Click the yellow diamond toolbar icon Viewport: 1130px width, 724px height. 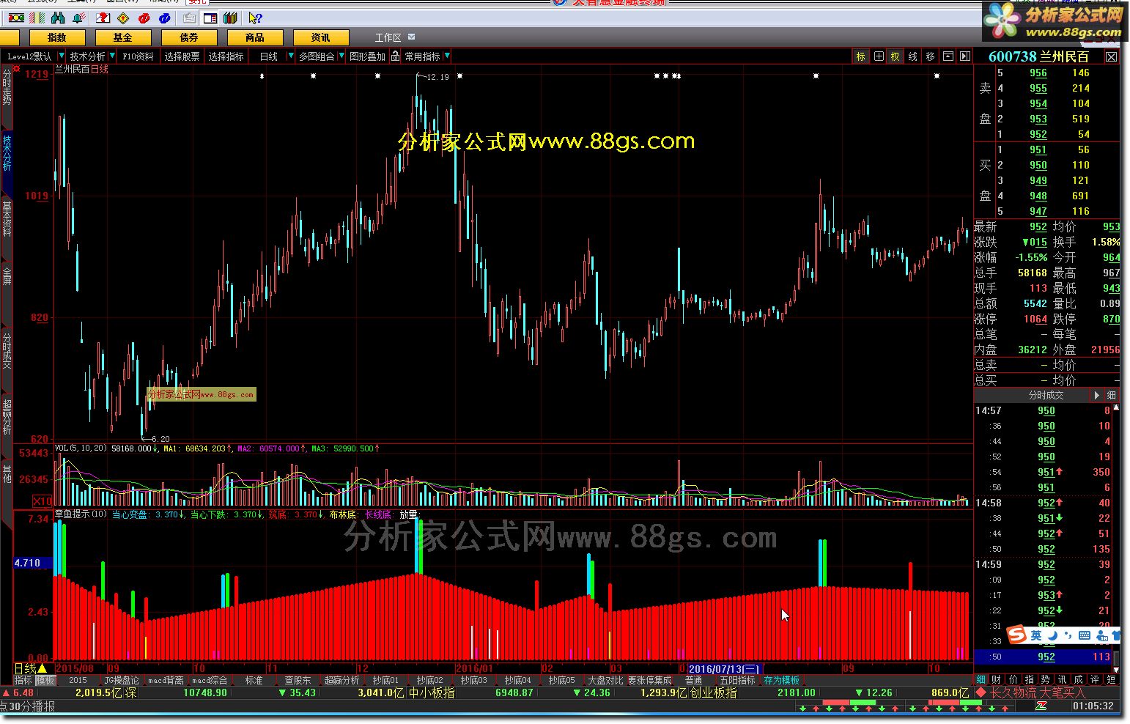point(123,18)
